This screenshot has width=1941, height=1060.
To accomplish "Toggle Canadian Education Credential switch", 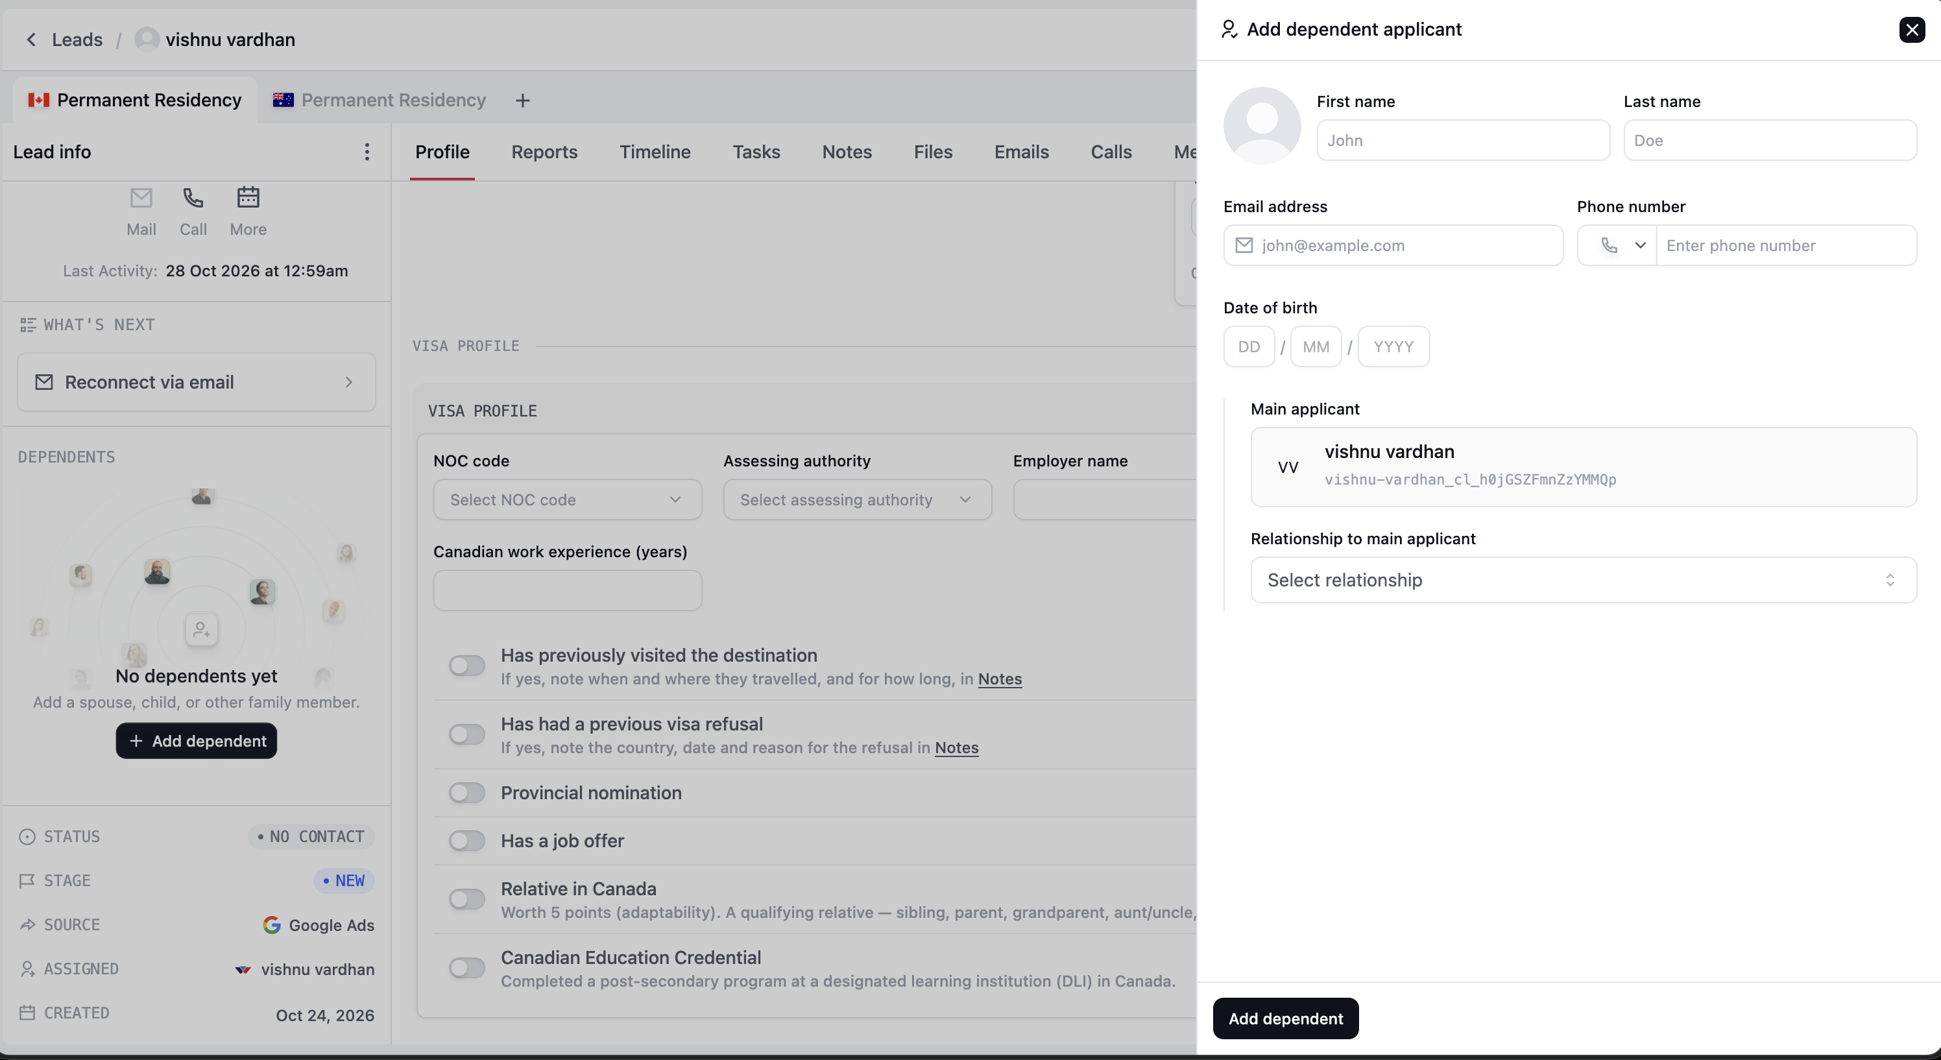I will [x=466, y=967].
